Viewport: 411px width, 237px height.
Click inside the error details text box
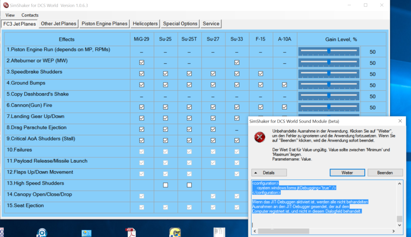(x=324, y=204)
